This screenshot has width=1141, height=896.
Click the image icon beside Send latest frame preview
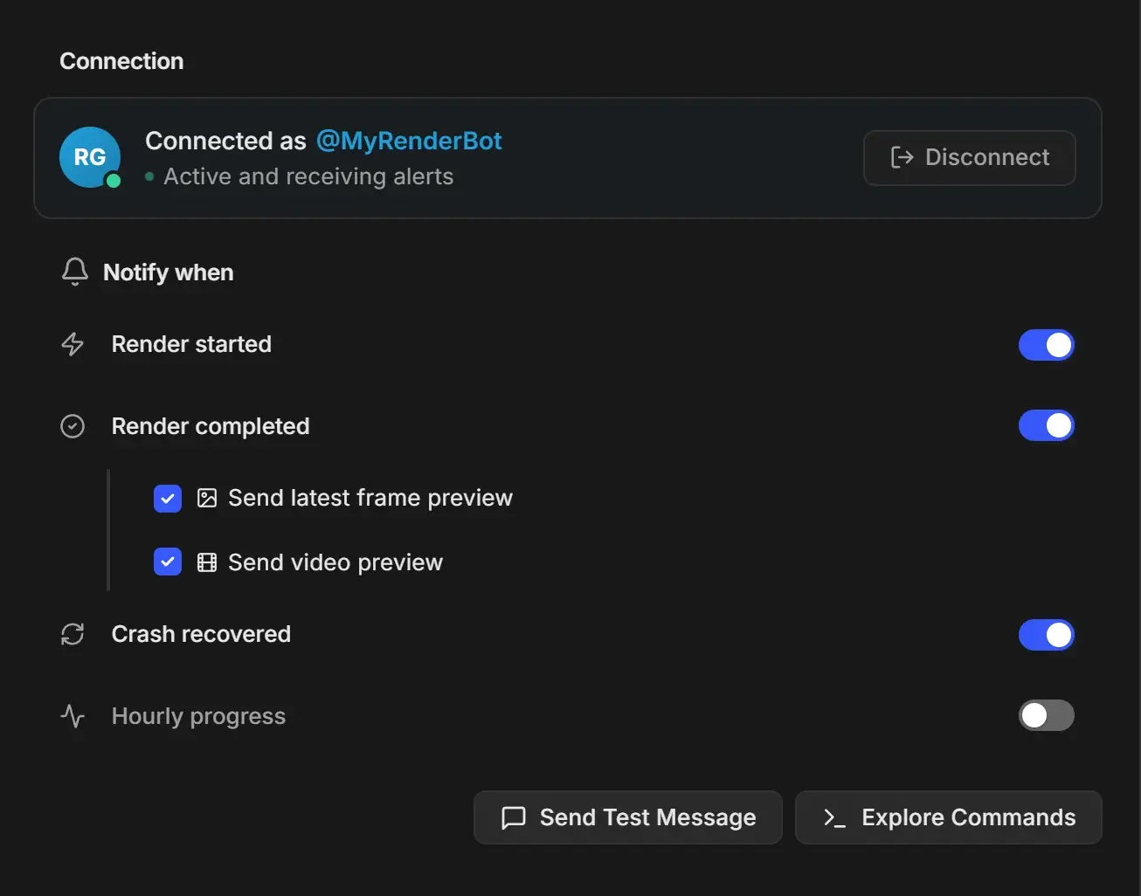tap(207, 498)
